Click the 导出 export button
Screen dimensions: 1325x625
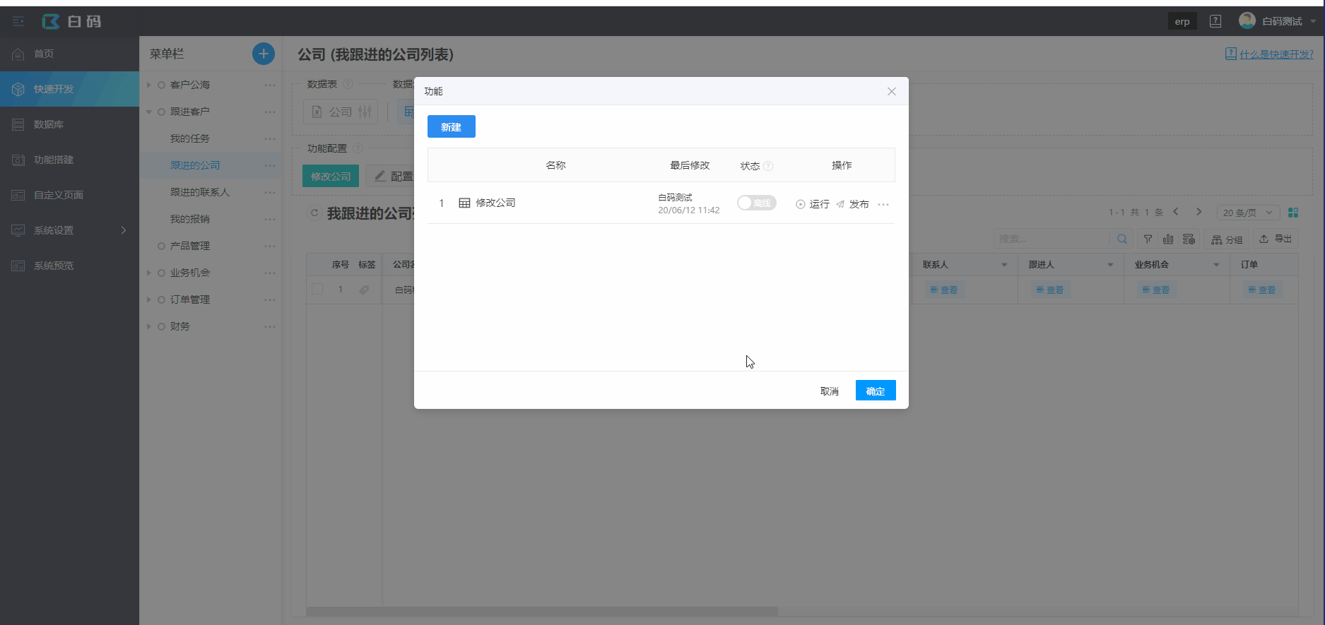1276,239
